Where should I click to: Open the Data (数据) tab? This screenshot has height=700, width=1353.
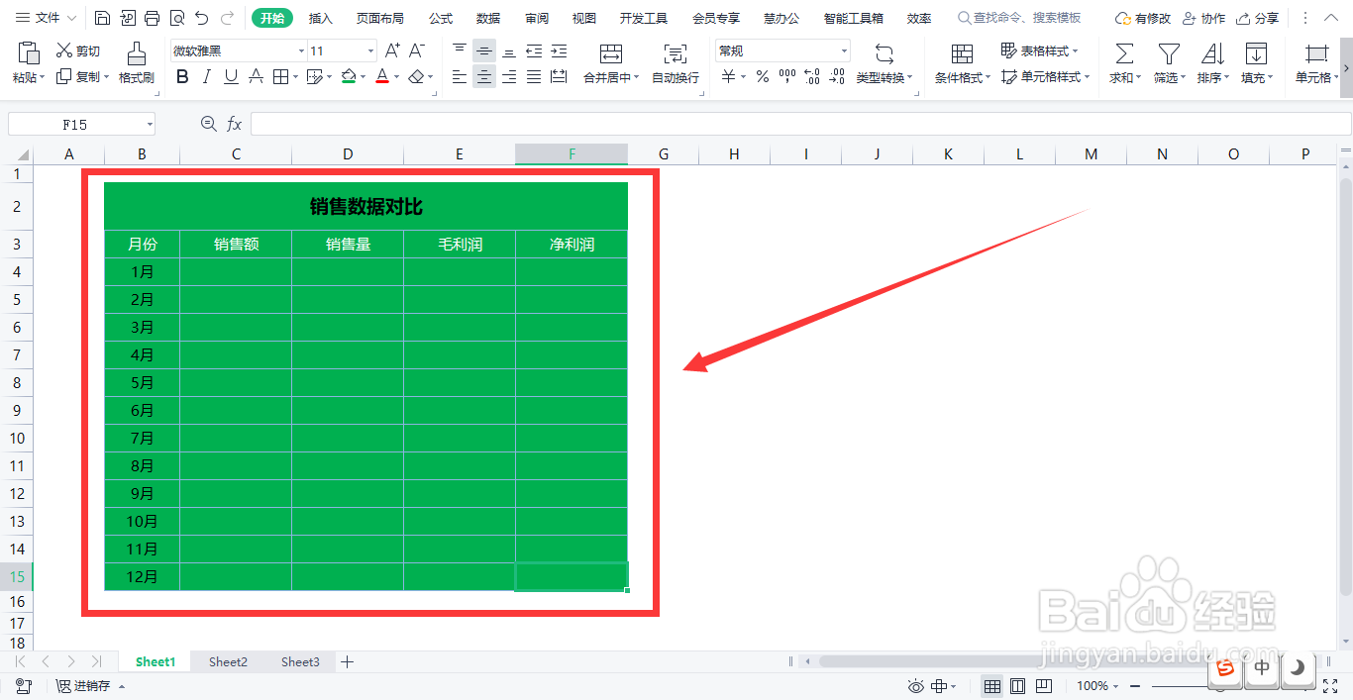pyautogui.click(x=488, y=18)
